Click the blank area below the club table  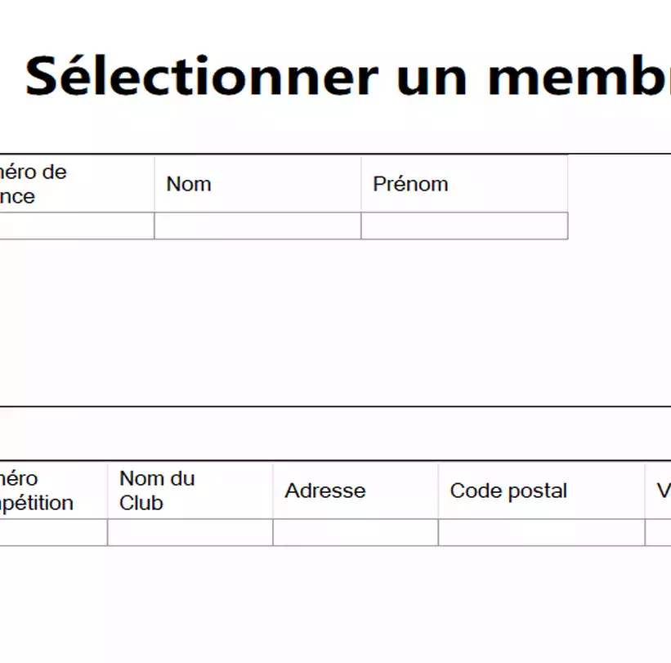(x=327, y=605)
